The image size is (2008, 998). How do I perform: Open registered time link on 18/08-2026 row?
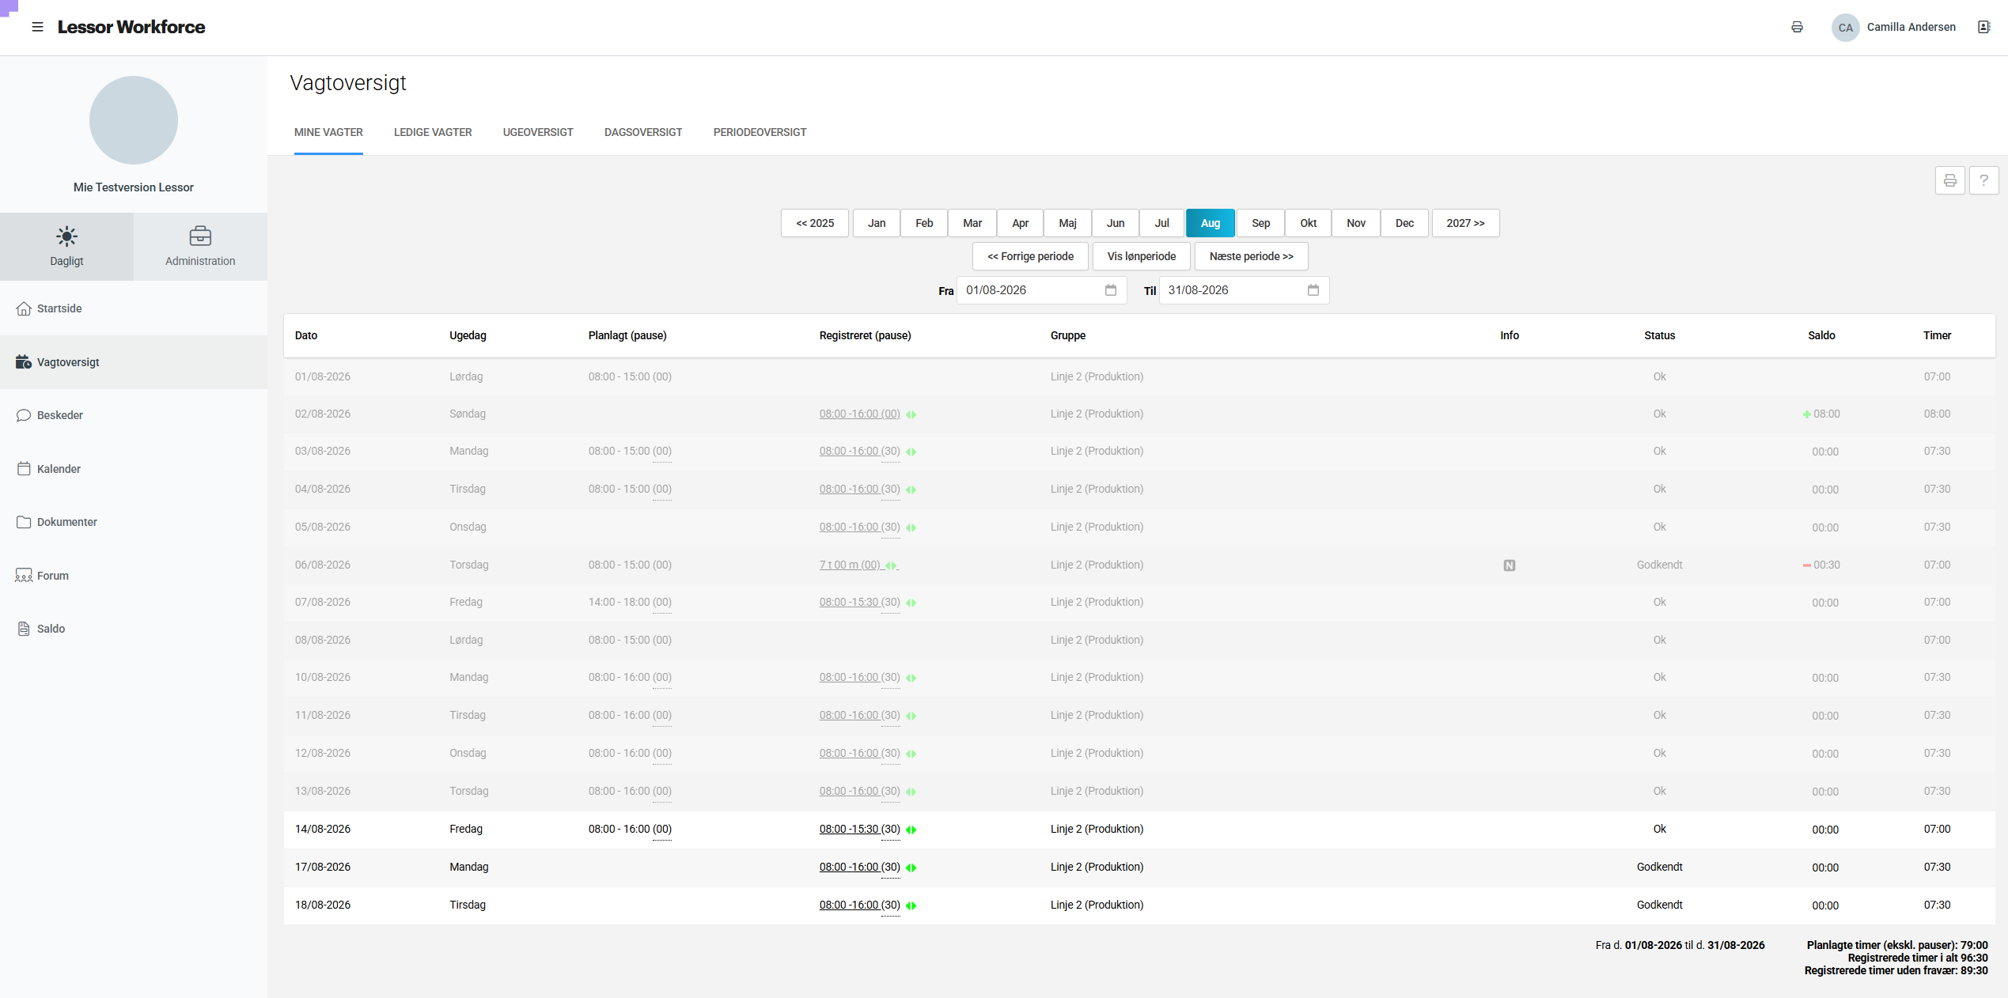point(859,905)
